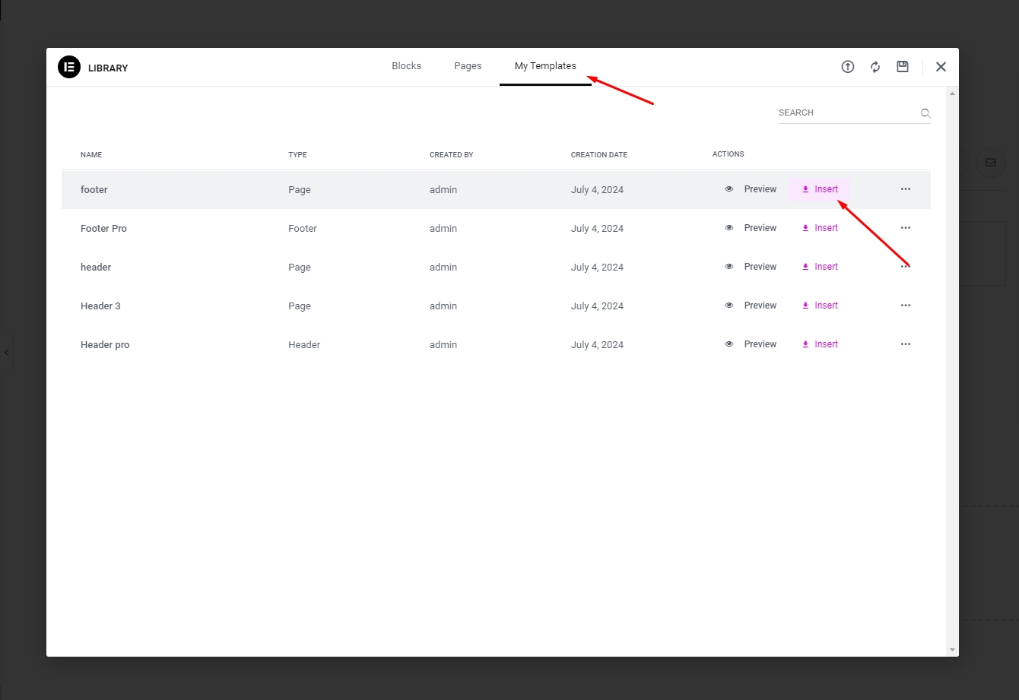The height and width of the screenshot is (700, 1019).
Task: Switch to the Blocks tab
Action: point(406,66)
